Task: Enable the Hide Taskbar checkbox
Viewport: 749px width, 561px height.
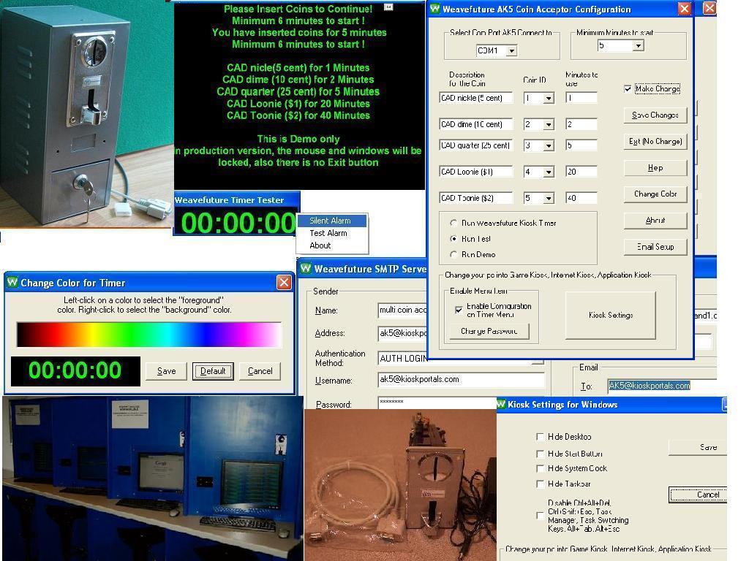Action: 541,484
